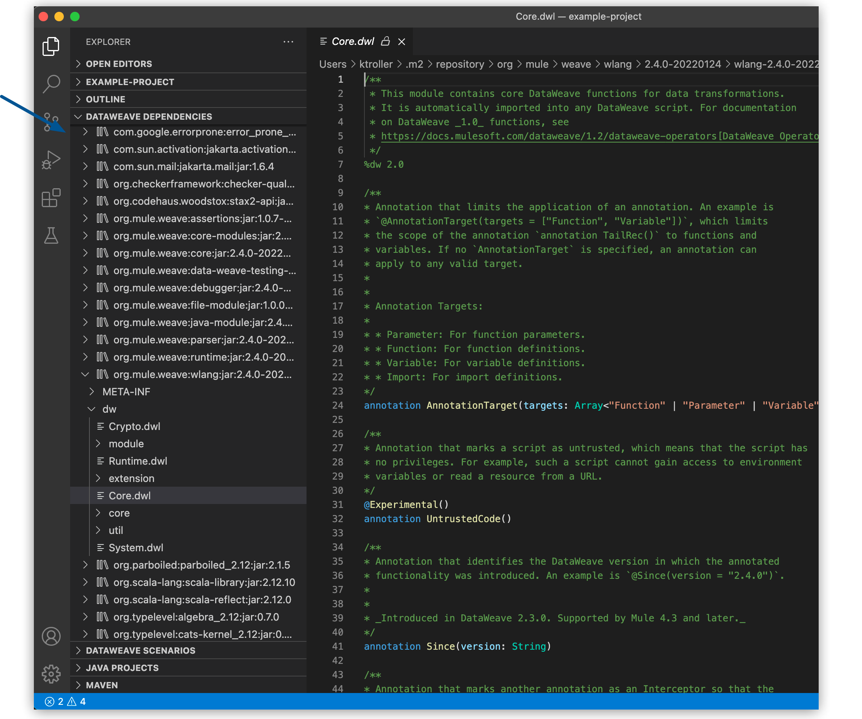Open the Testing (beaker) view
The height and width of the screenshot is (719, 862).
(x=51, y=236)
